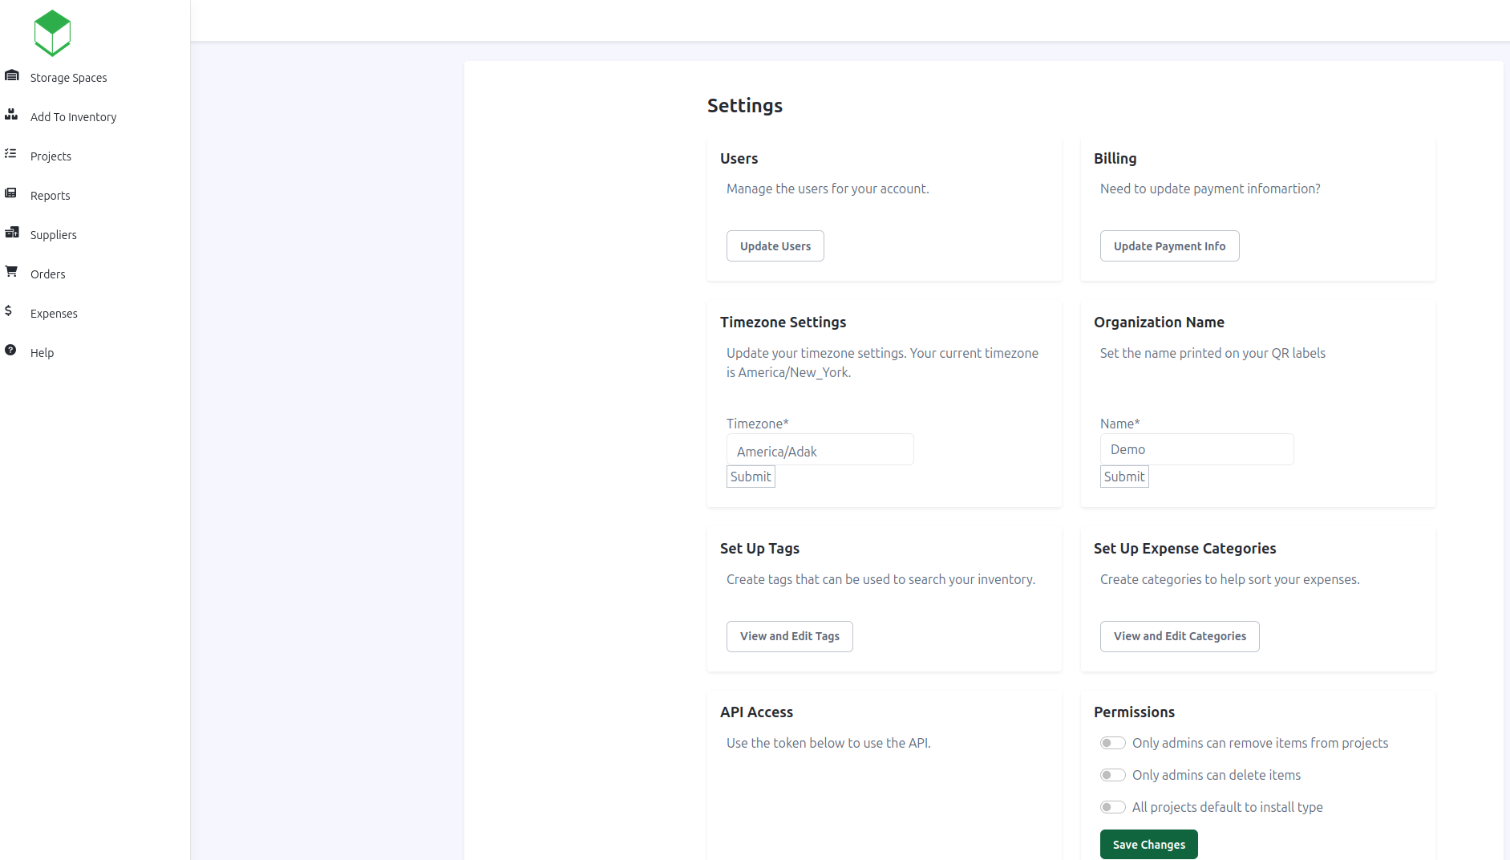
Task: Open the Timezone dropdown showing America/Adak
Action: (820, 450)
